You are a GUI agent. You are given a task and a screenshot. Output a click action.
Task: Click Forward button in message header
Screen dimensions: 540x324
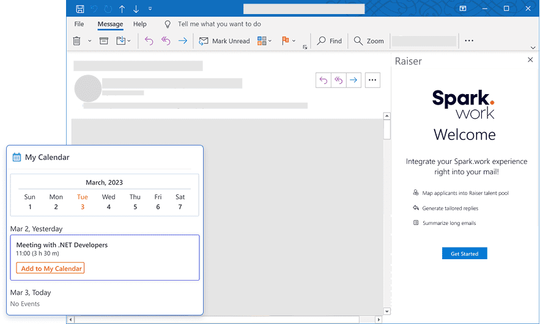tap(353, 80)
